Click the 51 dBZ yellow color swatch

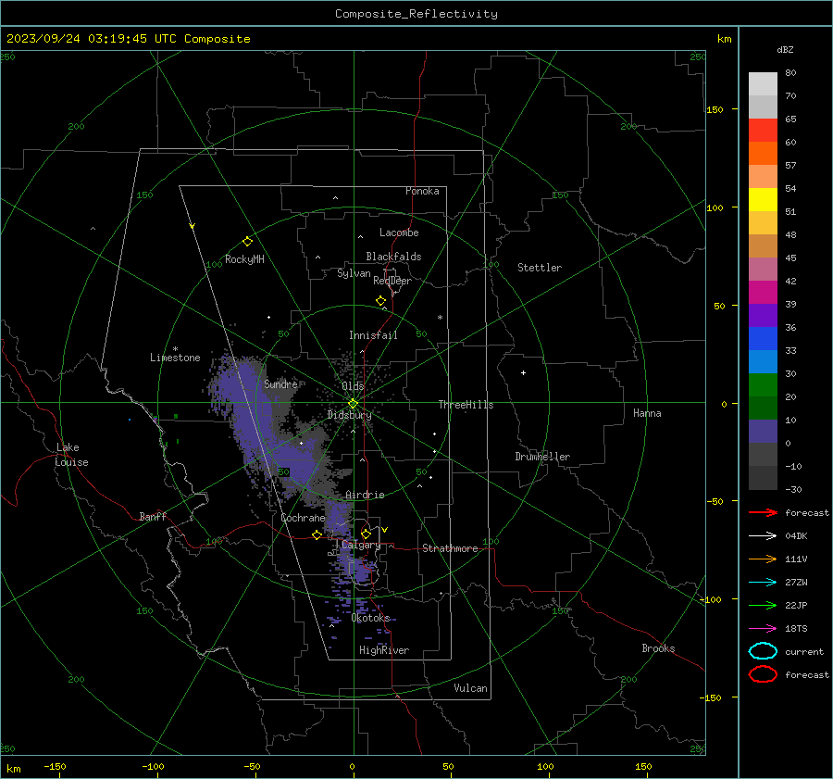pyautogui.click(x=763, y=199)
